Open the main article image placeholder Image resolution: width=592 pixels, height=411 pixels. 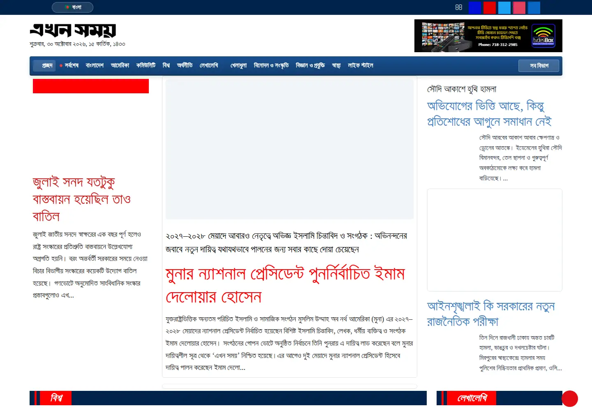289,149
